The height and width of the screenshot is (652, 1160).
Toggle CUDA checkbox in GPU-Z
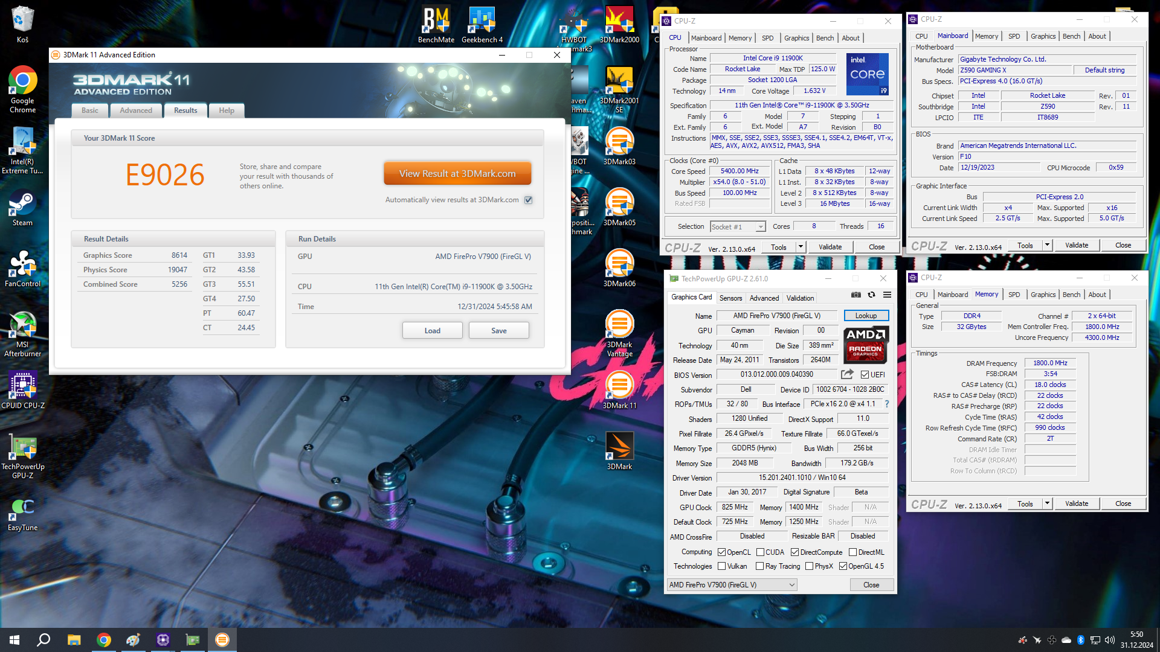pyautogui.click(x=760, y=552)
